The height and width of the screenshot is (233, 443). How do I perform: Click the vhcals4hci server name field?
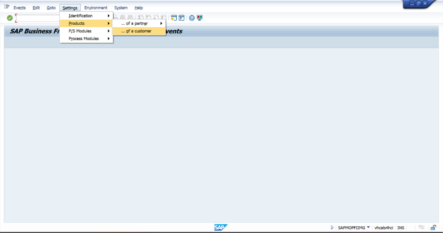383,228
